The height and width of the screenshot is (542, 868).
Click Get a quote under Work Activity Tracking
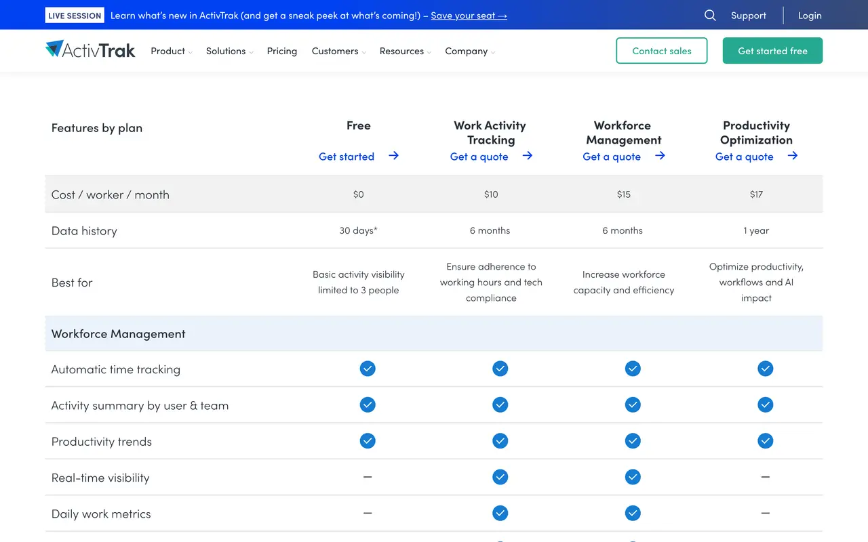tap(479, 157)
